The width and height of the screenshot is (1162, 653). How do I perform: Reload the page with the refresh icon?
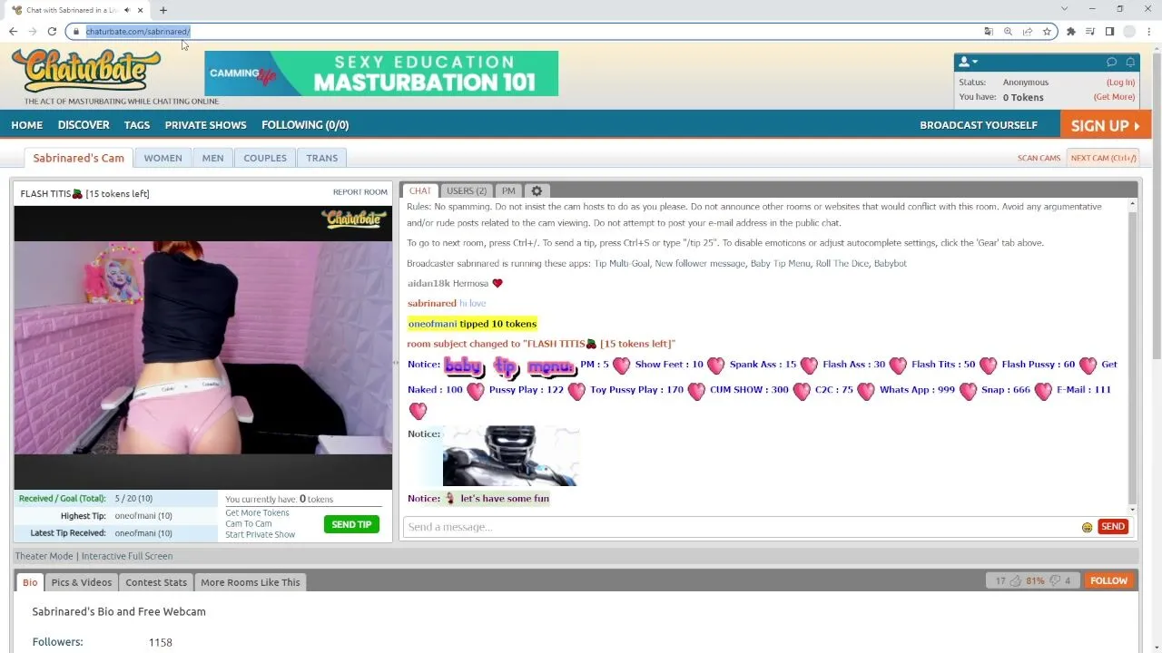(52, 31)
